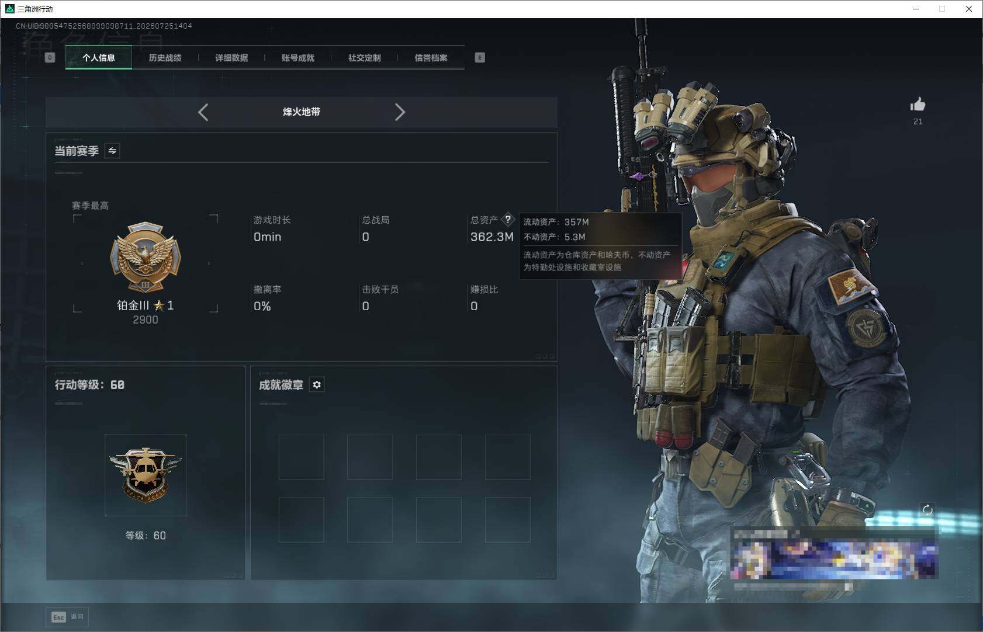Viewport: 983px width, 632px height.
Task: Click the 流动资产: 357M tooltip line
Action: tap(556, 222)
